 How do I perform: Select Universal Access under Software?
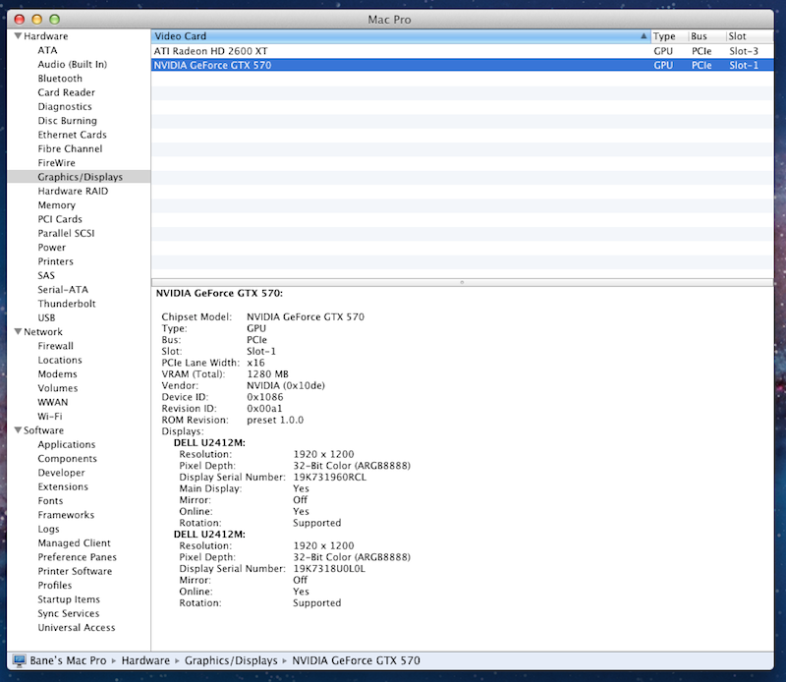click(77, 626)
